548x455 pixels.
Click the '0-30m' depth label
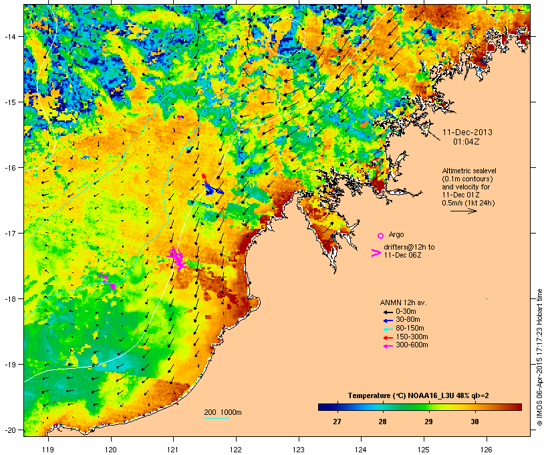(x=406, y=312)
